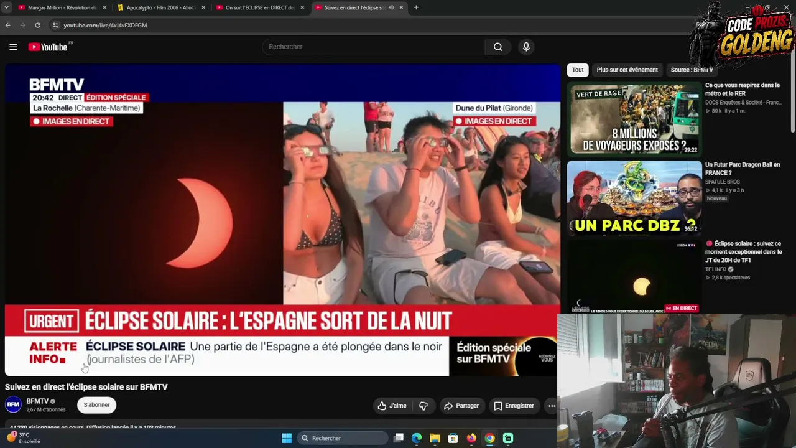Click the 'Nouveau' badge on Dragon Ball video
The width and height of the screenshot is (796, 448).
(716, 198)
